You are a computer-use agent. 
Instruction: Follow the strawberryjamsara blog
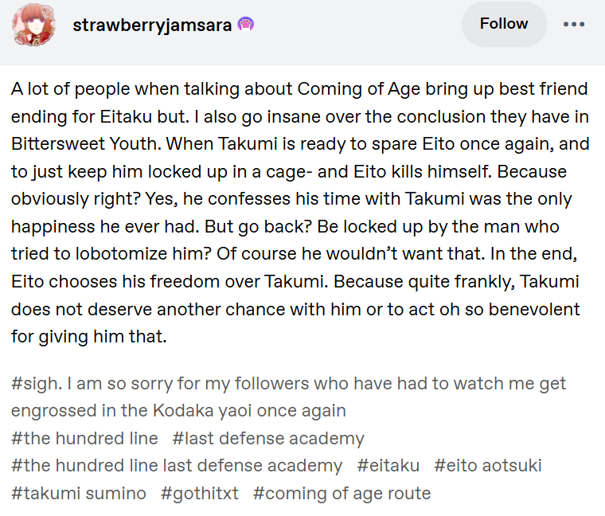[504, 24]
